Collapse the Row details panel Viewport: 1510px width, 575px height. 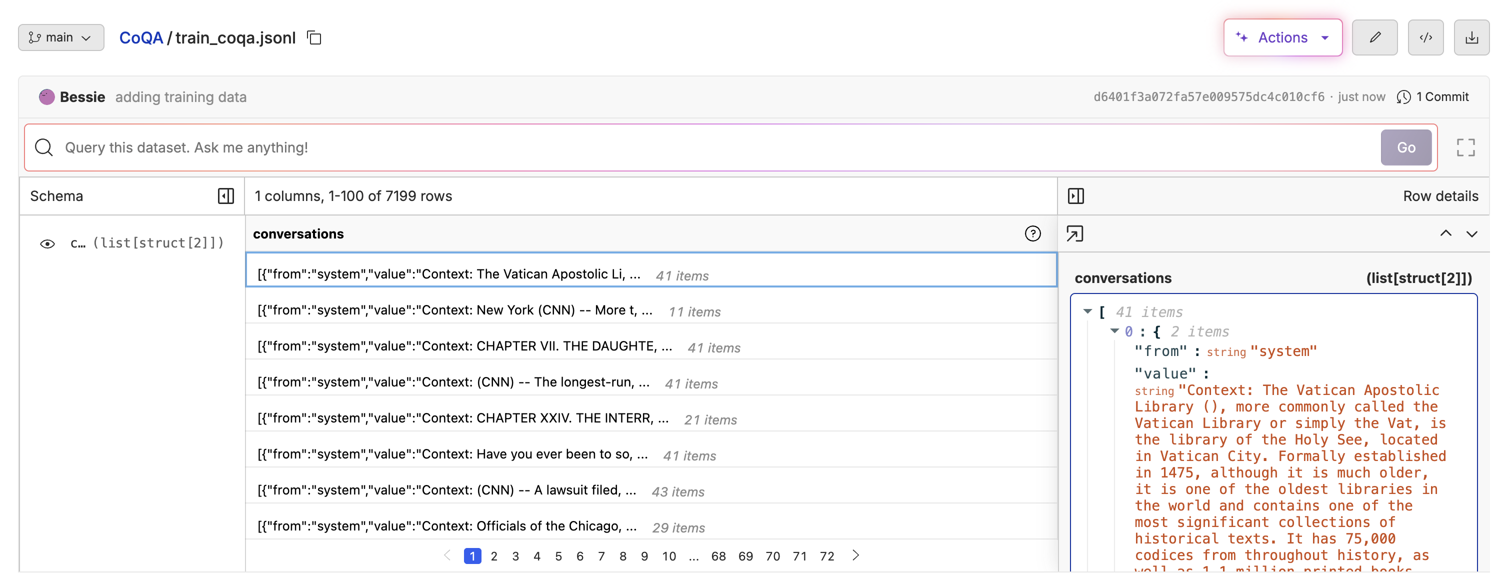click(x=1075, y=196)
